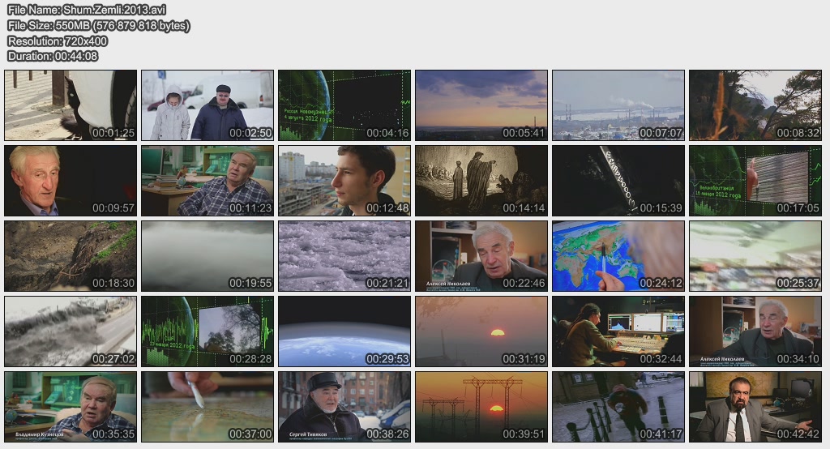Open the cloudy sunset sky thumbnail at 00:05:41
Image resolution: width=830 pixels, height=449 pixels.
(481, 105)
